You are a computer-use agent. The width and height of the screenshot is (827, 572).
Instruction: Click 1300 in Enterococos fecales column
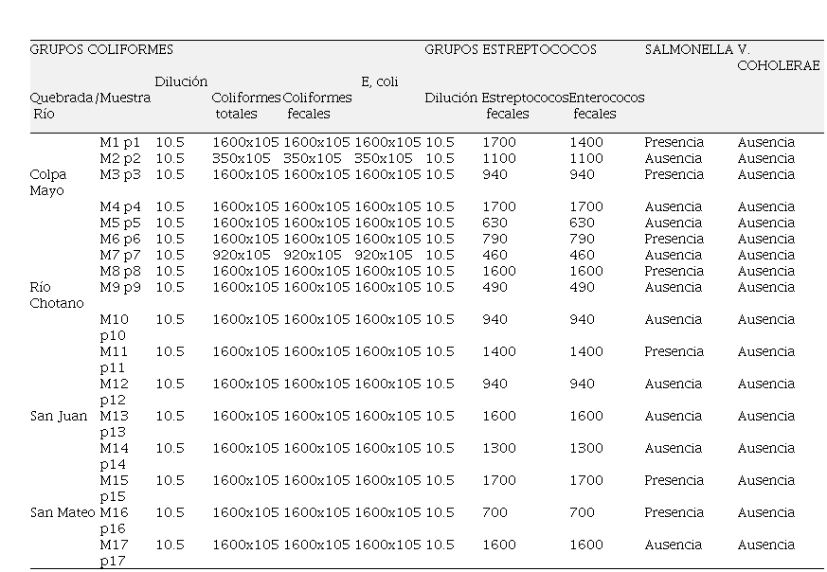click(585, 448)
